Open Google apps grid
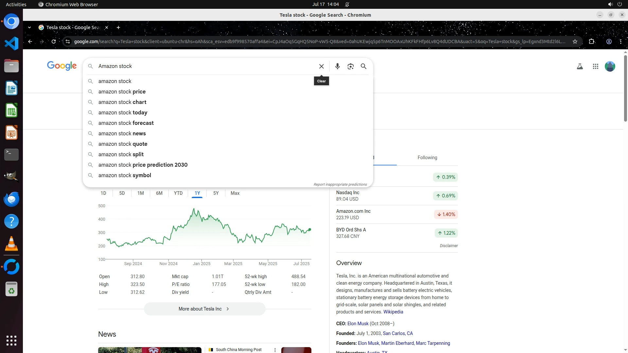628x353 pixels. [x=595, y=66]
